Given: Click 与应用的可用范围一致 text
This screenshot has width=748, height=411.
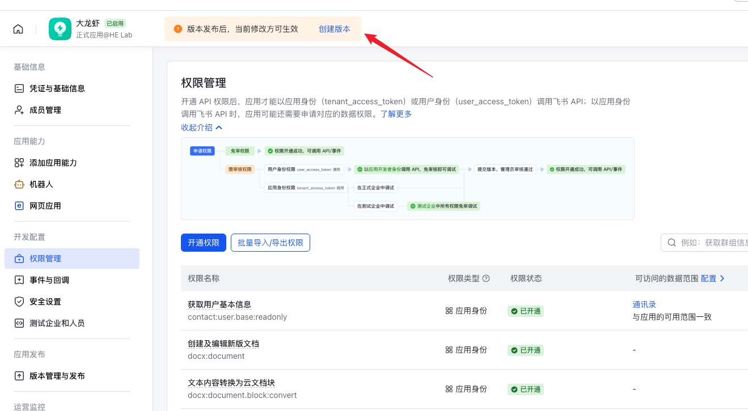Looking at the screenshot, I should click(672, 317).
